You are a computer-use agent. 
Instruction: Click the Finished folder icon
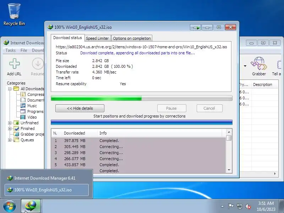(x=16, y=129)
